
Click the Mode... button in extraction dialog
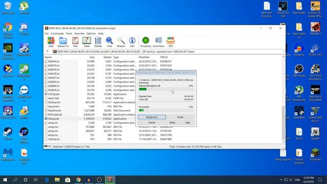coord(173,123)
